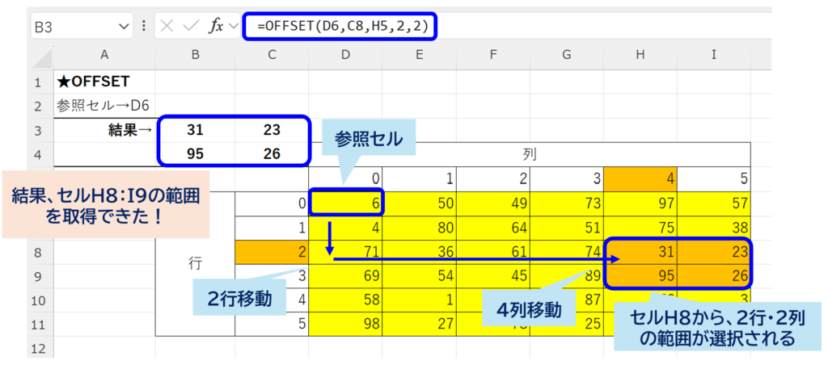Select column C header
The height and width of the screenshot is (369, 828).
coord(272,55)
